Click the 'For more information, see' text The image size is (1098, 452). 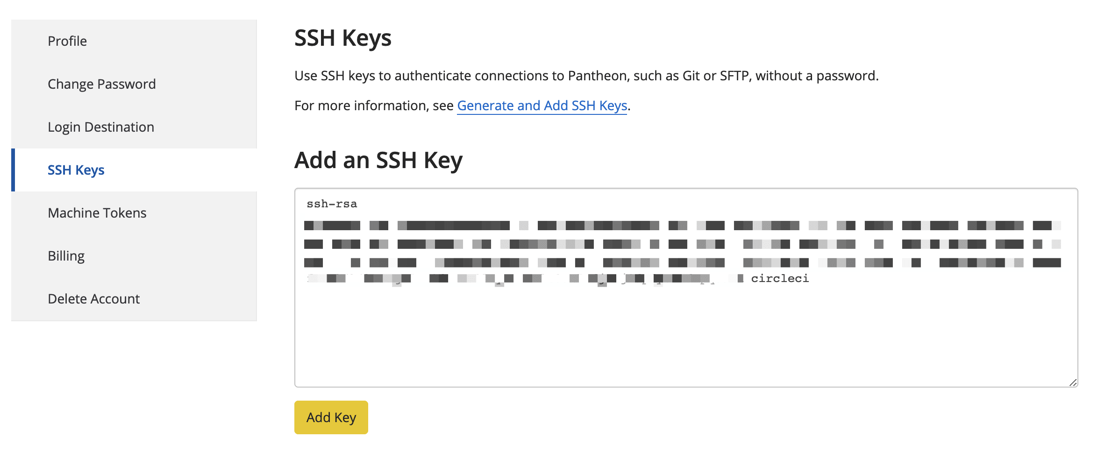tap(374, 106)
